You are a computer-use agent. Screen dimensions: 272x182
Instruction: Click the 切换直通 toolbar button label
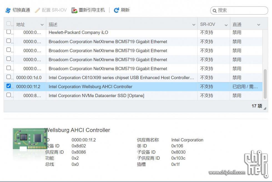tap(21, 10)
